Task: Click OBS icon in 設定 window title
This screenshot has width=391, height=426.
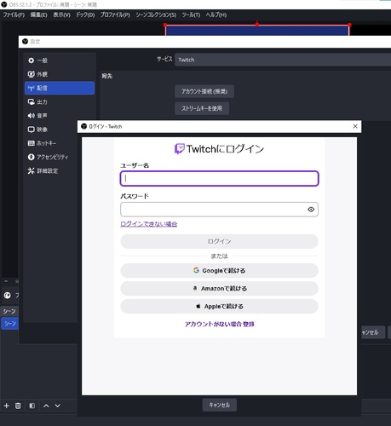Action: [x=25, y=42]
